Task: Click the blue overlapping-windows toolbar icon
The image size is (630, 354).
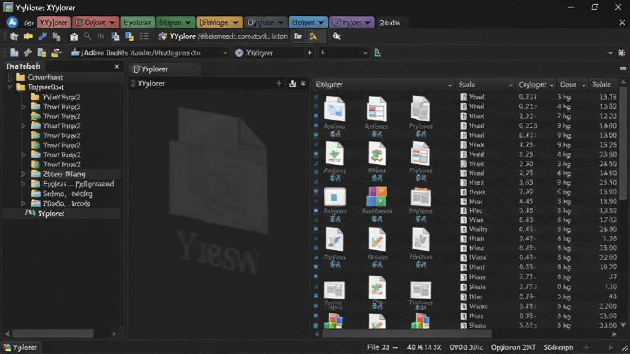Action: pos(115,36)
